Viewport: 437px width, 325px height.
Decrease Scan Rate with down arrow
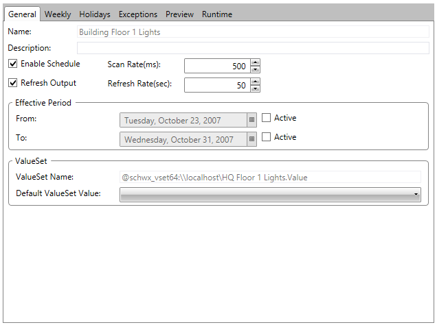(256, 69)
